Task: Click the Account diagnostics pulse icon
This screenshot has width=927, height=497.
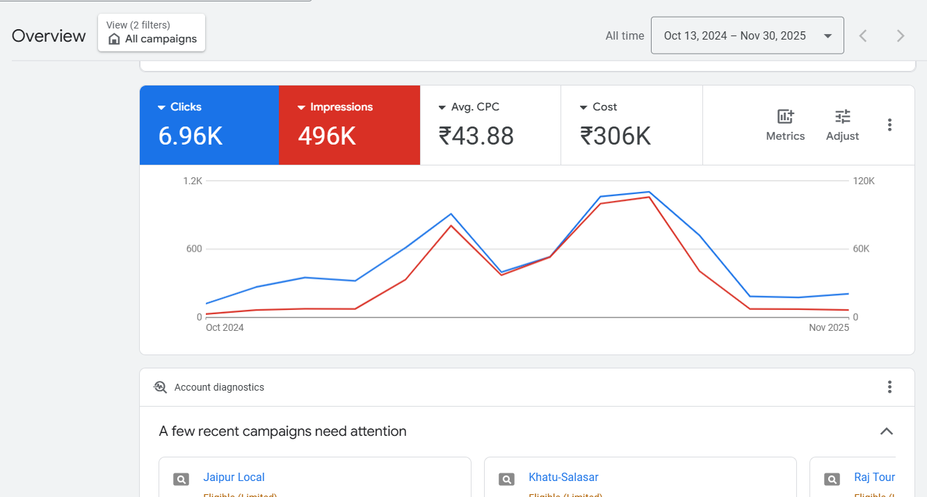Action: click(x=161, y=387)
